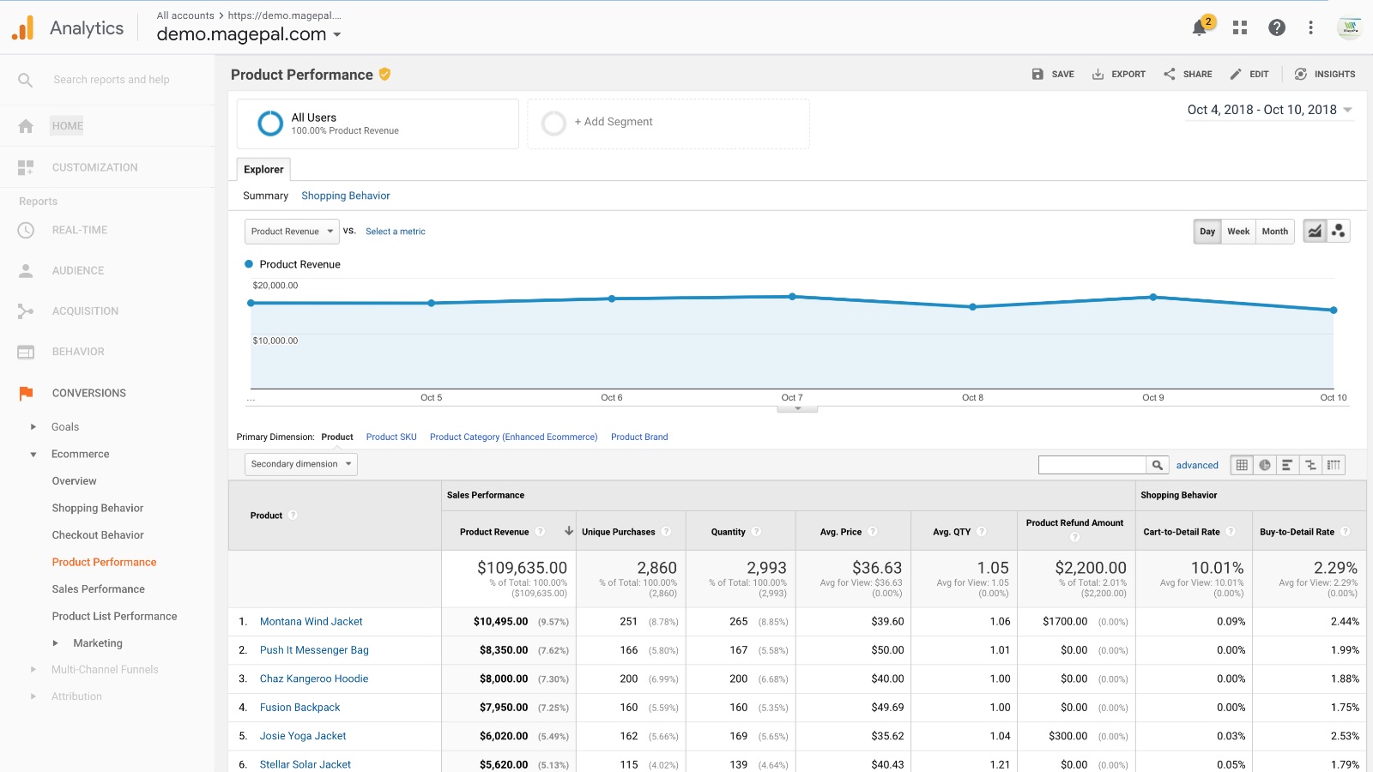Screen dimensions: 1373x772
Task: Open the Ecommerce Overview report
Action: (x=74, y=481)
